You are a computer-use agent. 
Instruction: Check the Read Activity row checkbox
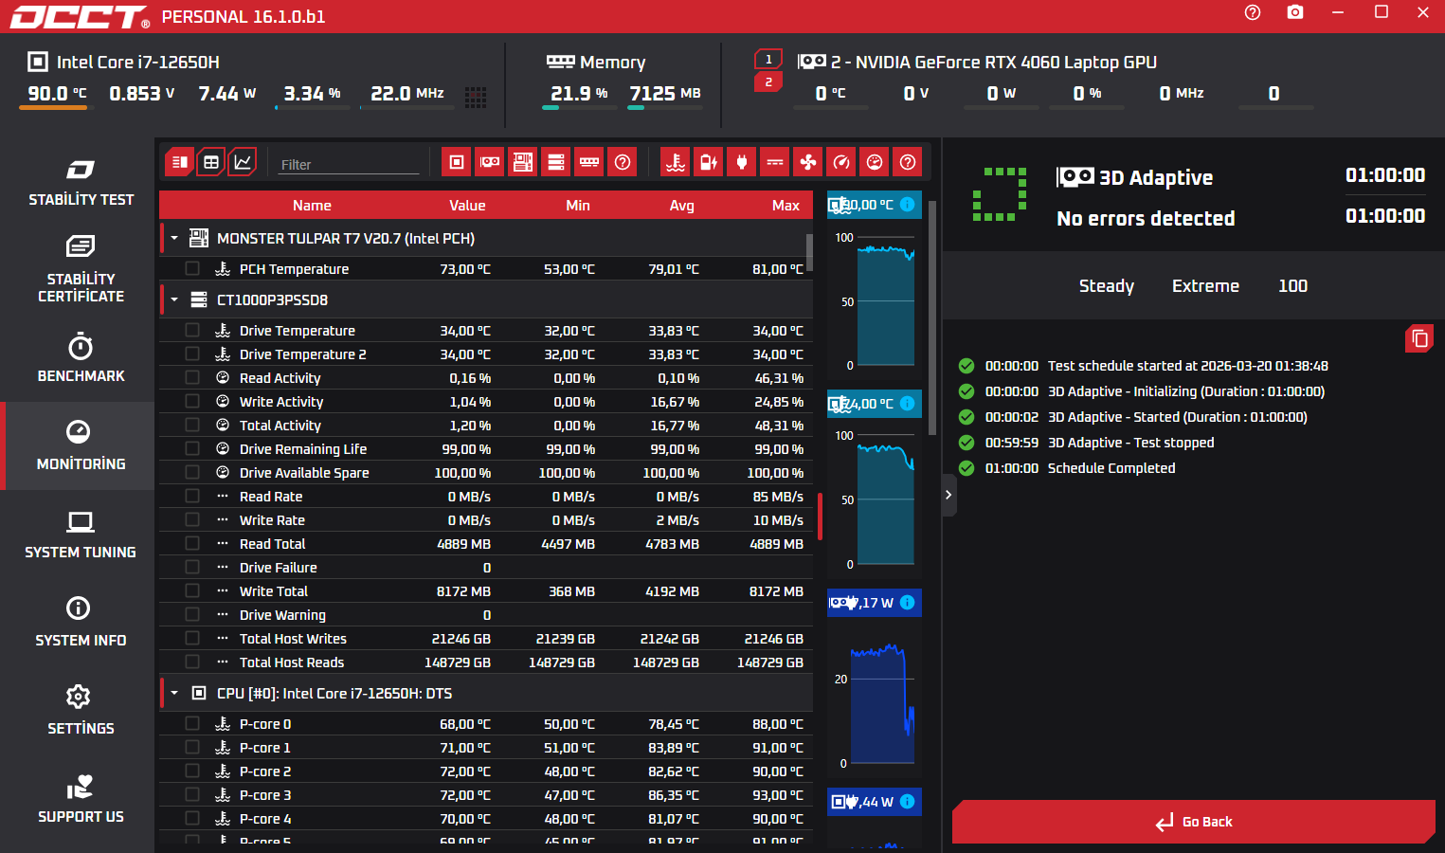click(x=192, y=377)
